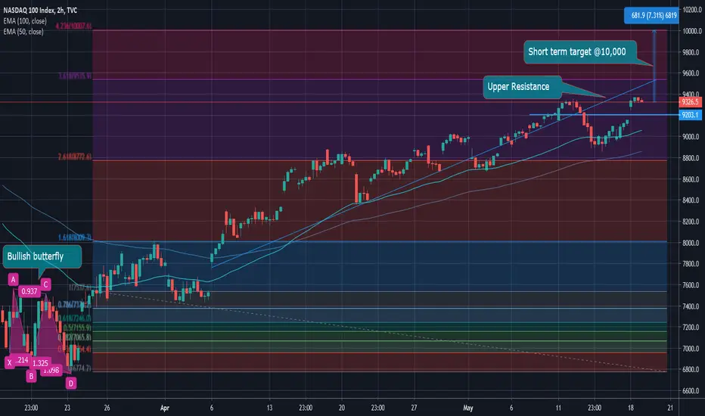Click the 21 date on time axis

pos(670,408)
